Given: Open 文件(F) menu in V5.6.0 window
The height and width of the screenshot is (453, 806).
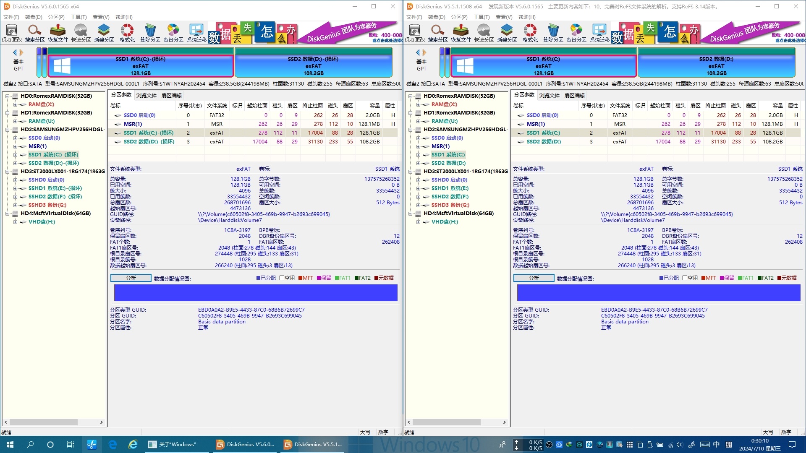Looking at the screenshot, I should (x=11, y=17).
